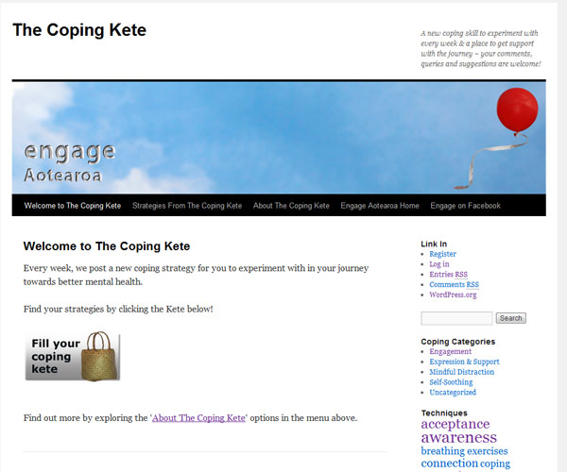Select the acceptance technique tag
The image size is (567, 472).
pyautogui.click(x=455, y=424)
